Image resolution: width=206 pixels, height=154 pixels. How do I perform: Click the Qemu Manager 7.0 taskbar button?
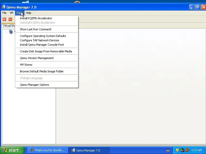pyautogui.click(x=89, y=150)
